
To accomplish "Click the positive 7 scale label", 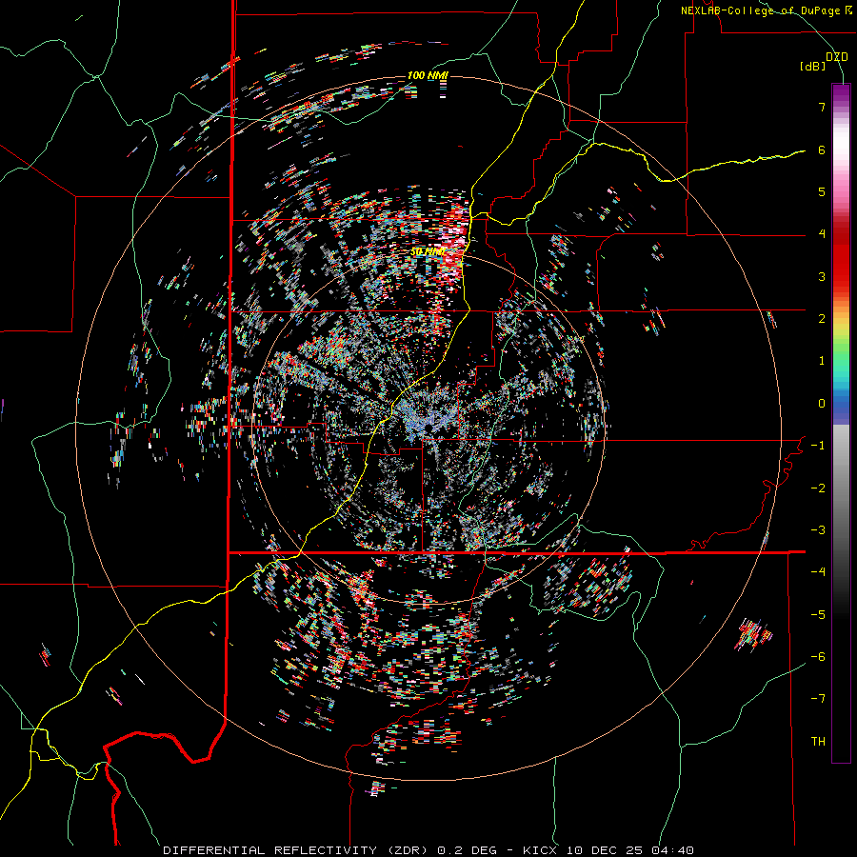I will click(x=822, y=107).
